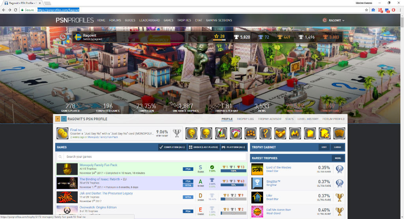Open the Gaming Sessions menu item
Viewport: 404px width, 219px height.
[219, 20]
